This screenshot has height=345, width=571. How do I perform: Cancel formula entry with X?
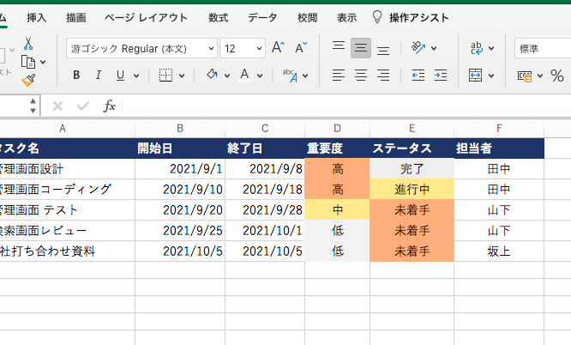tap(57, 106)
